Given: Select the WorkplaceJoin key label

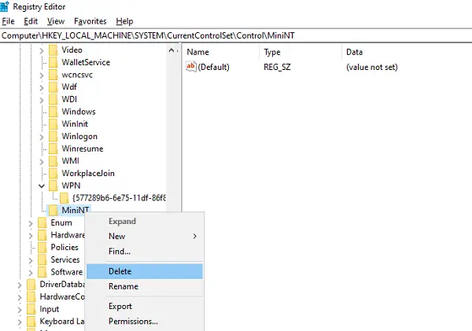Looking at the screenshot, I should click(x=88, y=173).
